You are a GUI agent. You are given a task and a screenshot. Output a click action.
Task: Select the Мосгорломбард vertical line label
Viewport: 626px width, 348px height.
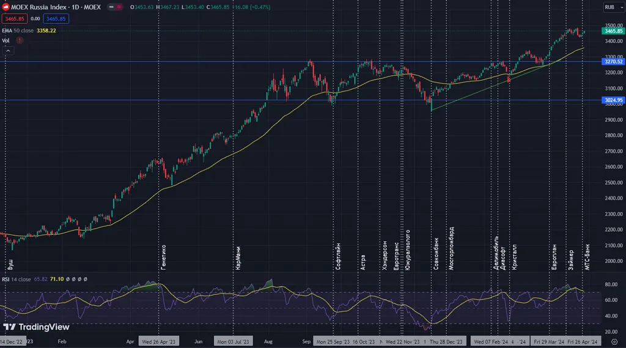451,248
